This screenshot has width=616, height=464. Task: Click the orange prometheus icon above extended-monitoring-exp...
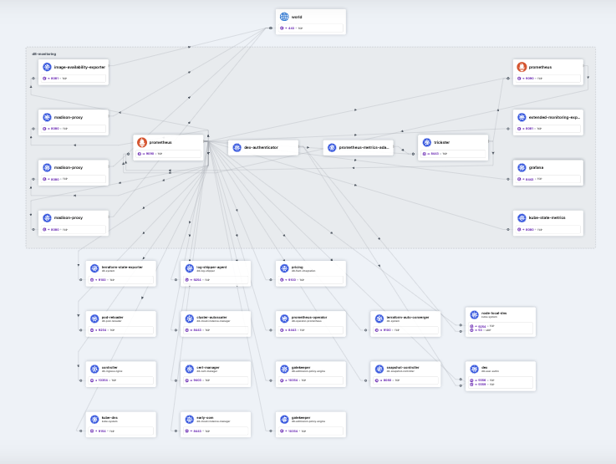point(522,67)
